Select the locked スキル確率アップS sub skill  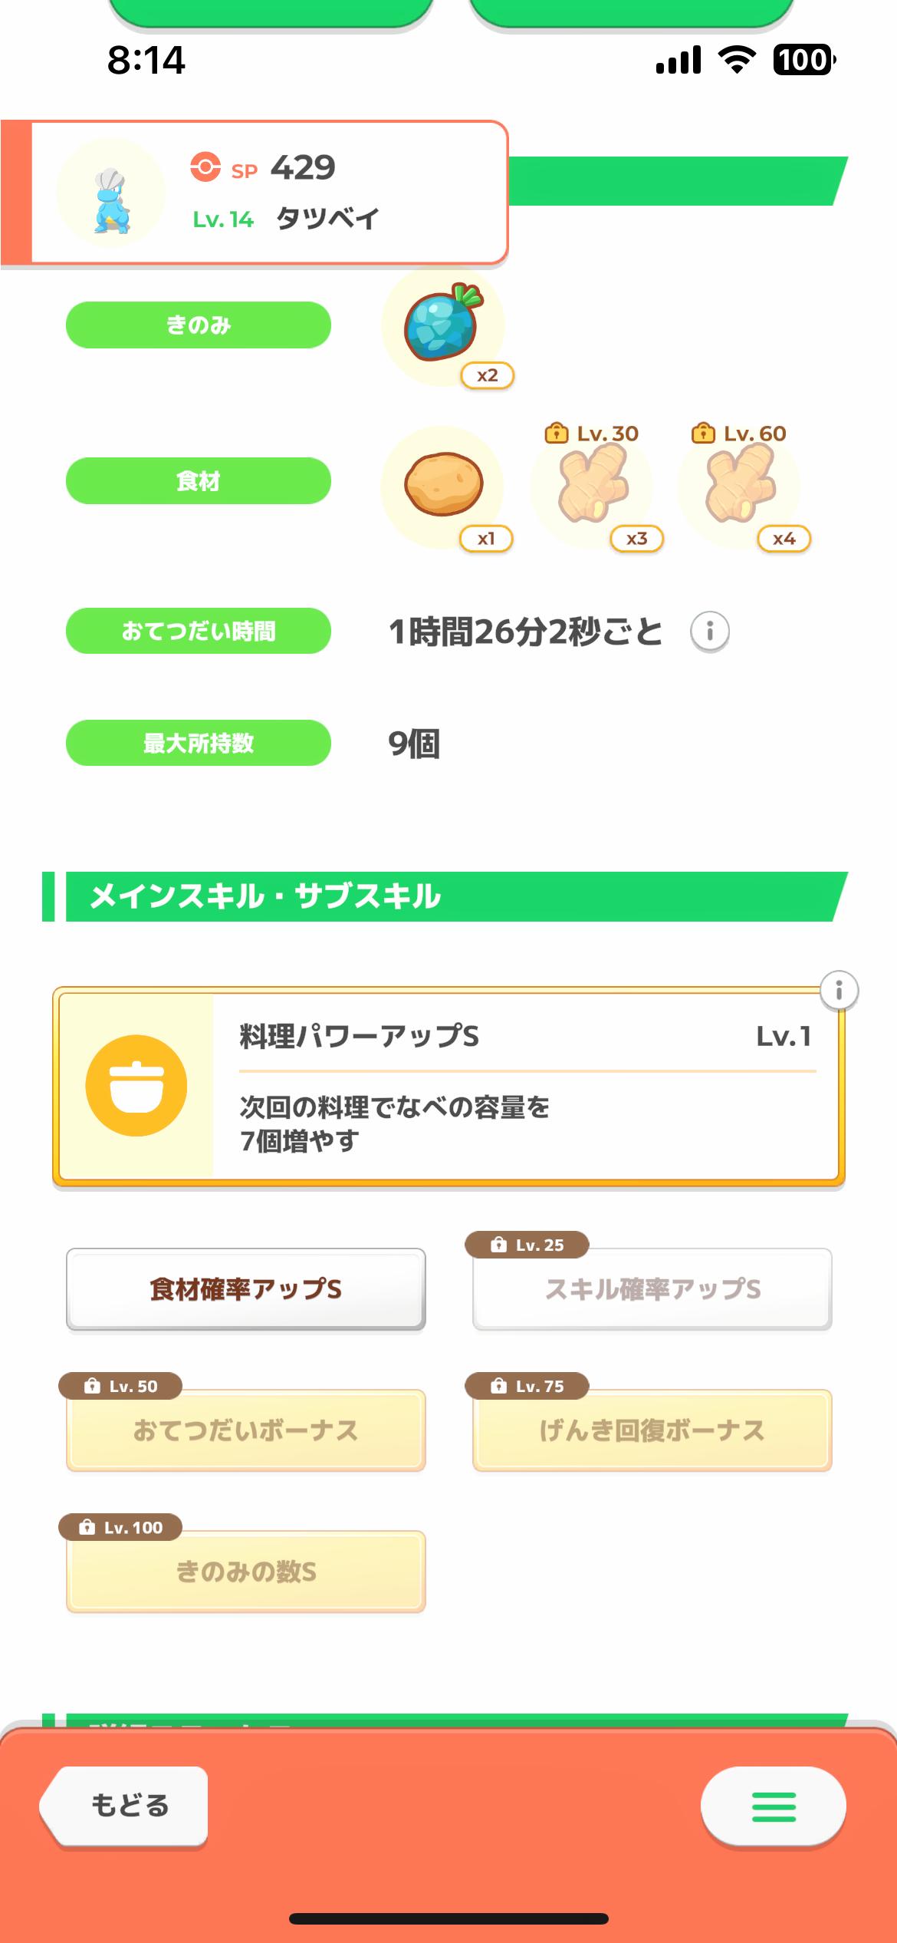652,1289
